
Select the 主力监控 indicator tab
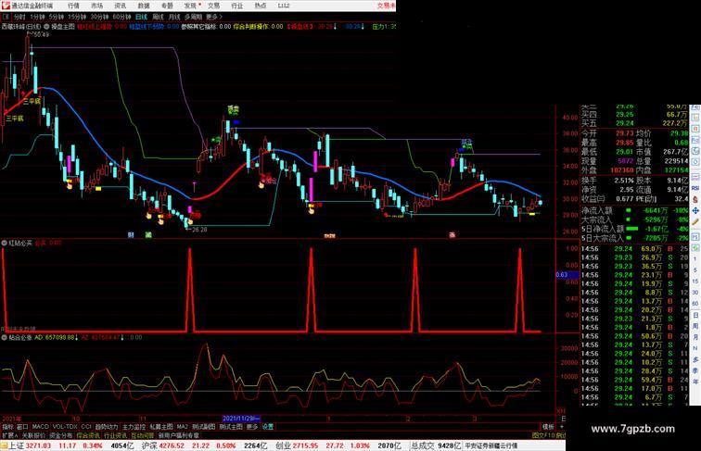click(134, 427)
